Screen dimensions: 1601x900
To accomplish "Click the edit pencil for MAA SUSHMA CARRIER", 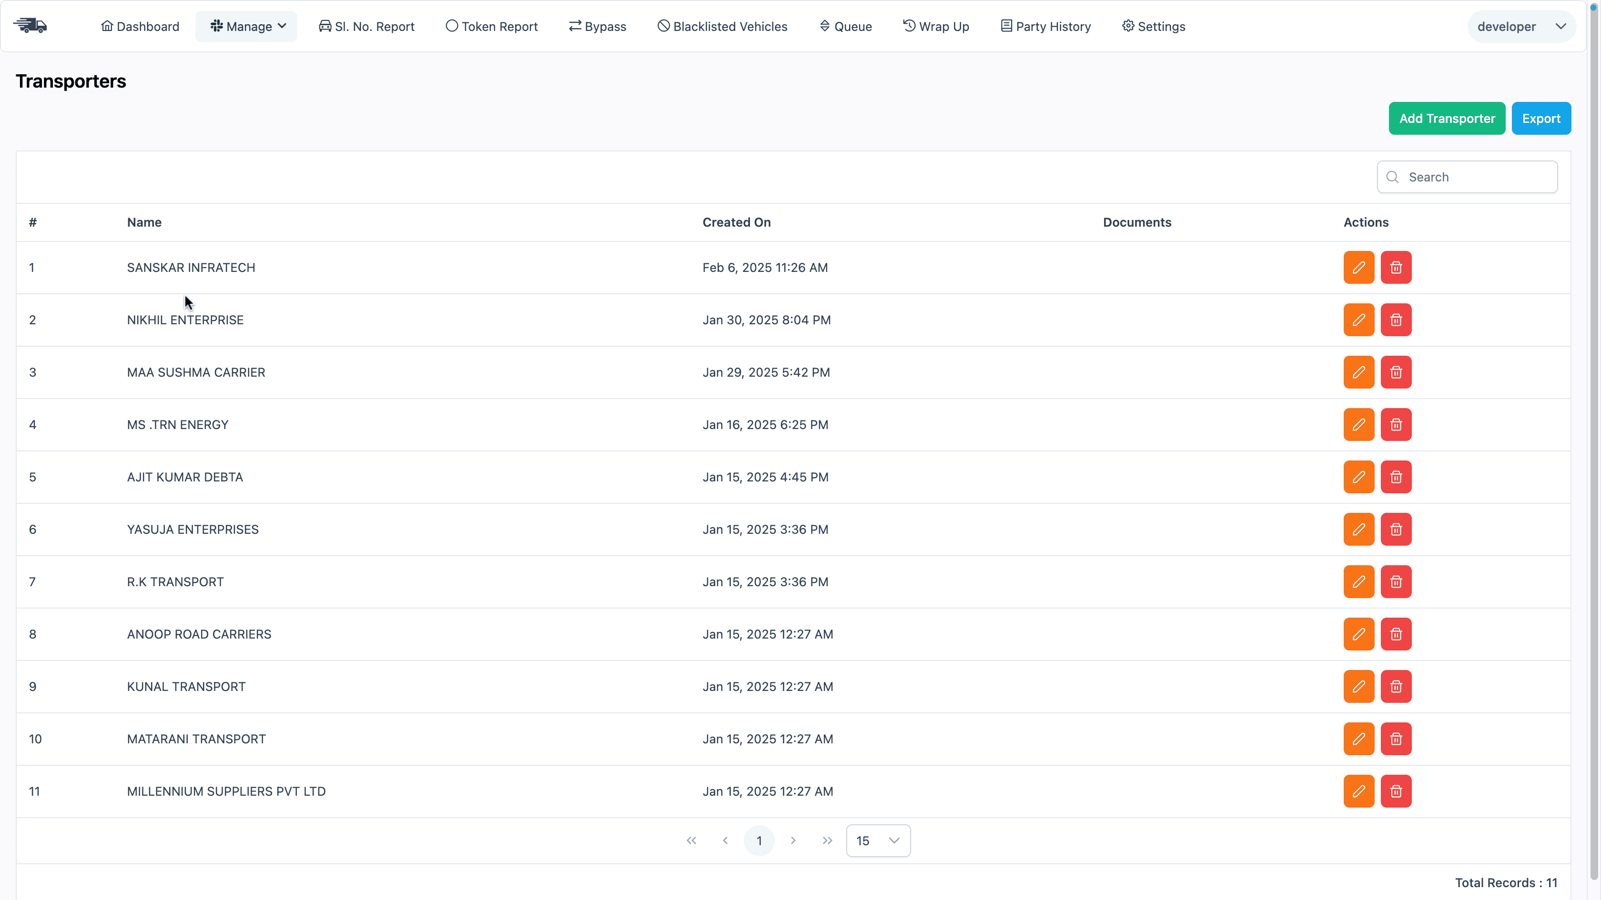I will [x=1358, y=372].
